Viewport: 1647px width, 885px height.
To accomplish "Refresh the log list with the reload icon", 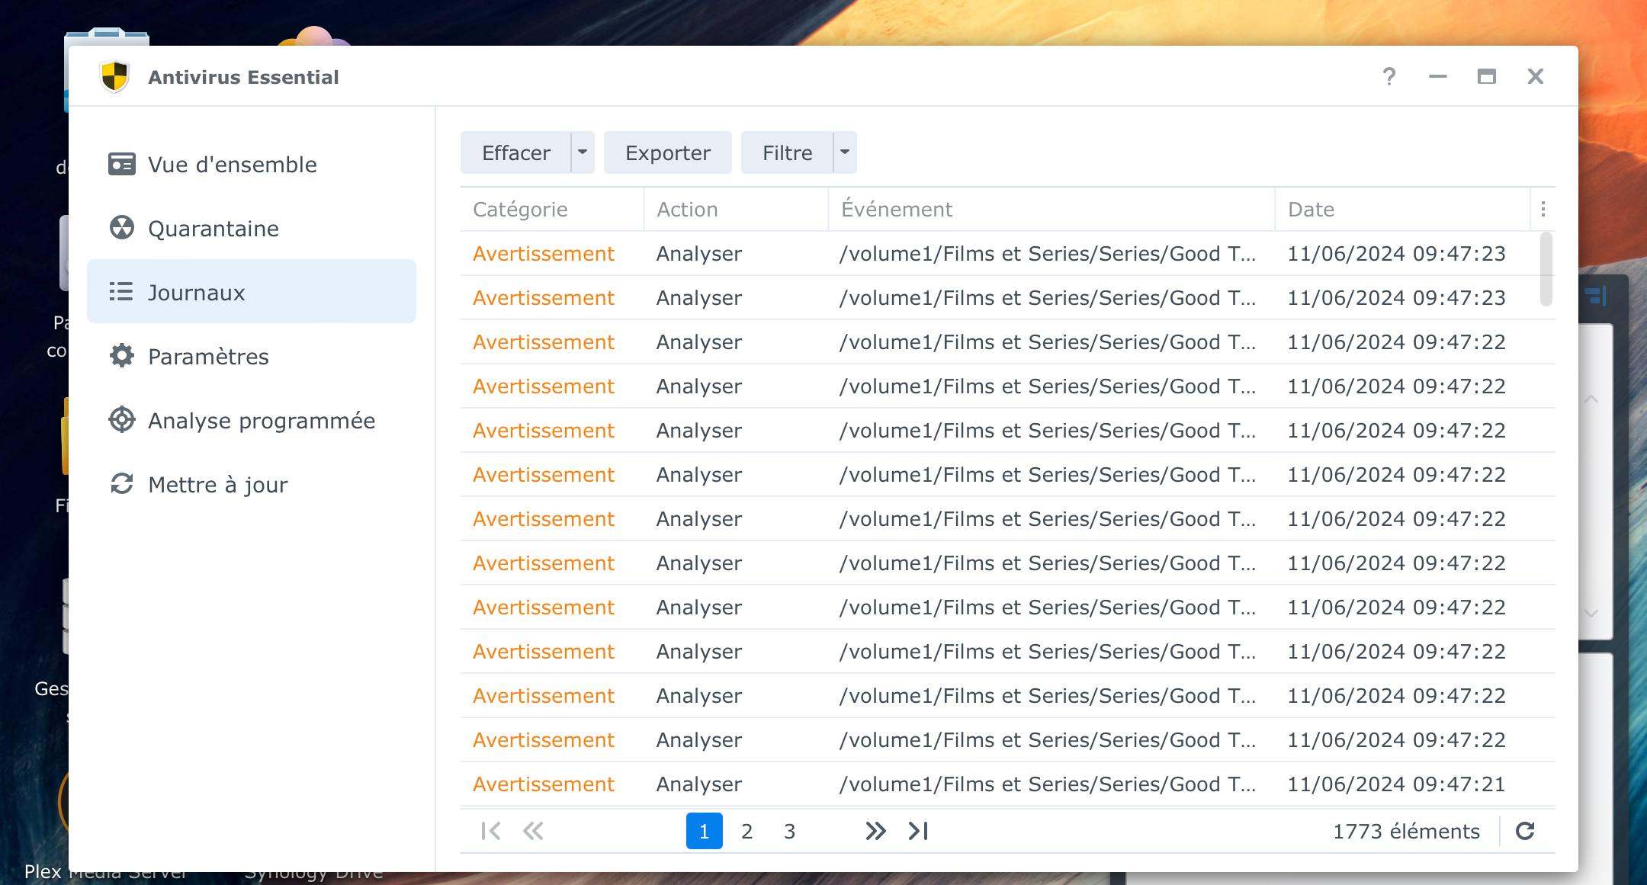I will [x=1525, y=831].
